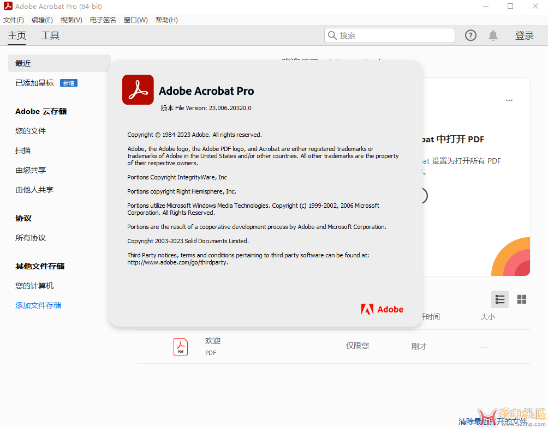Open 由他人共享 in the sidebar
Image resolution: width=548 pixels, height=428 pixels.
34,190
